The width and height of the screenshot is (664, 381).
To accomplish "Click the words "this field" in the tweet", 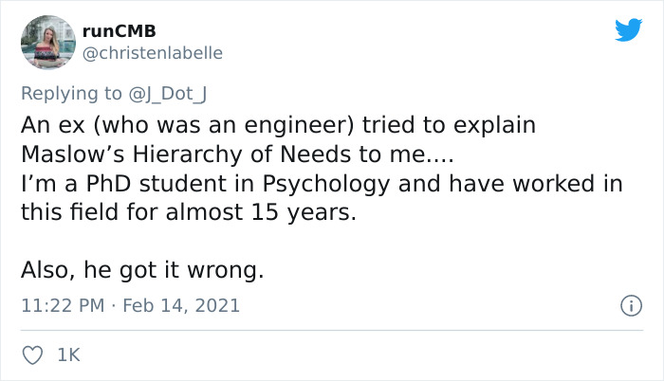I will tap(63, 212).
